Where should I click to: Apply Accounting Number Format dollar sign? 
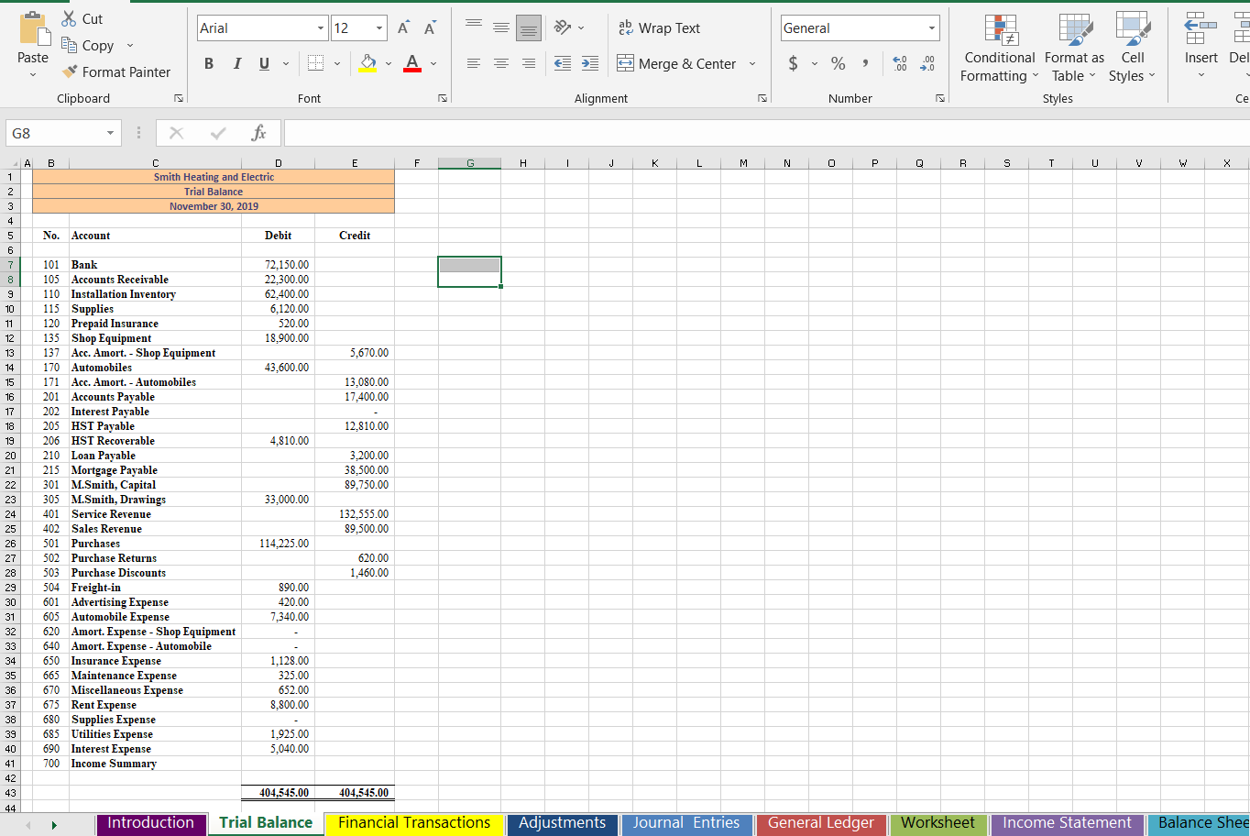tap(793, 63)
